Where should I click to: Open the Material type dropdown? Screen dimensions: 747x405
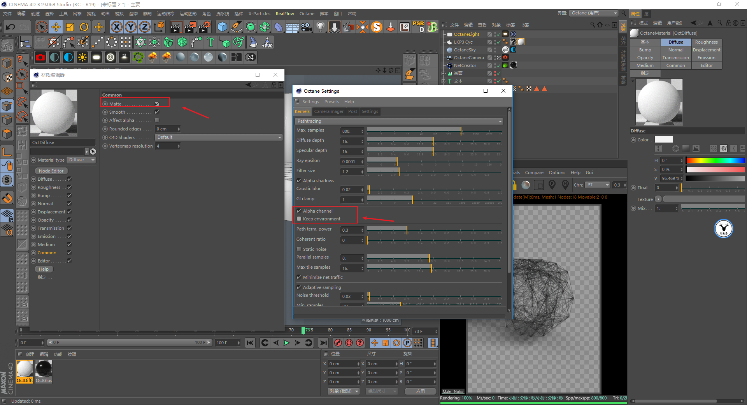(82, 160)
